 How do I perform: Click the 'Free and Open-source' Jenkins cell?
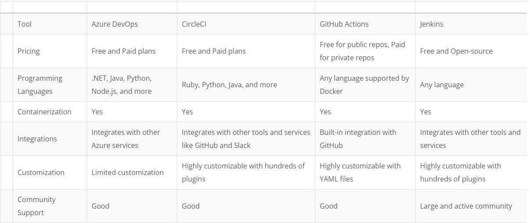(x=471, y=51)
